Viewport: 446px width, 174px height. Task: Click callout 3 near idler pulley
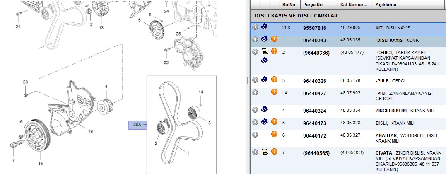(x=210, y=123)
